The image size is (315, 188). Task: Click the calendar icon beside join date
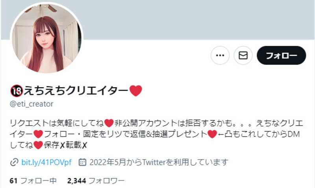pyautogui.click(x=82, y=162)
